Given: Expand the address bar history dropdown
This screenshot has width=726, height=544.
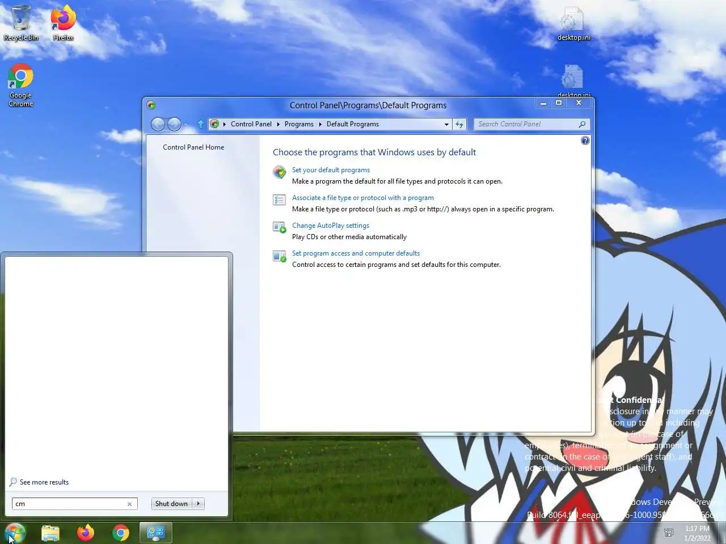Looking at the screenshot, I should point(446,124).
